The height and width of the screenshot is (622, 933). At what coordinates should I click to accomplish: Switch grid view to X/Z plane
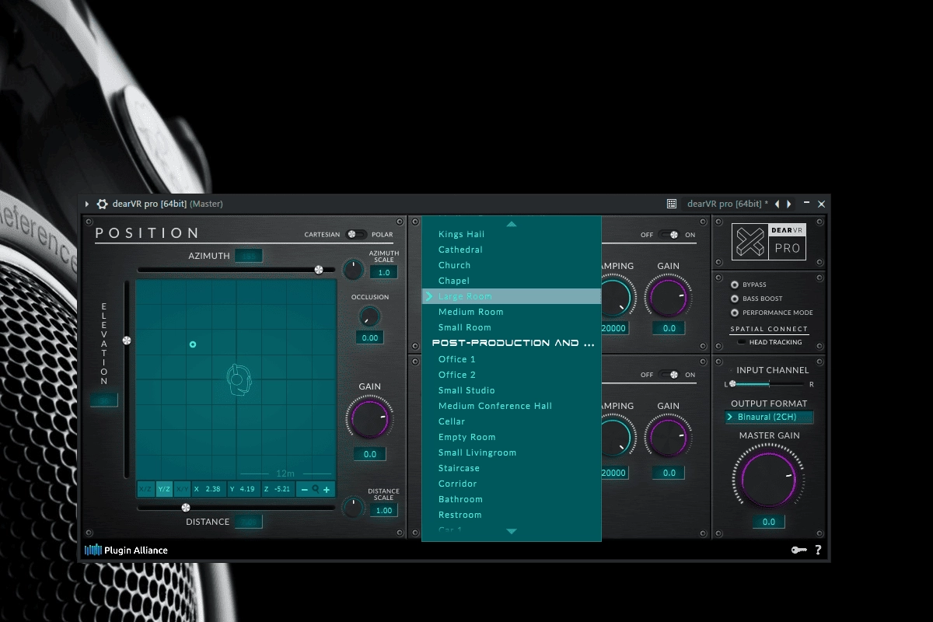[x=145, y=489]
